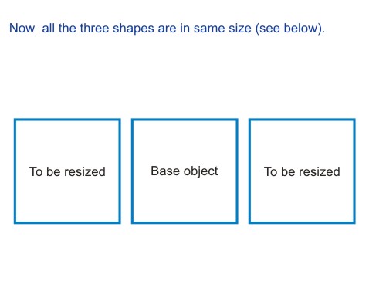Click the 'To be resized' text in left square
This screenshot has height=281, width=386.
click(x=67, y=171)
